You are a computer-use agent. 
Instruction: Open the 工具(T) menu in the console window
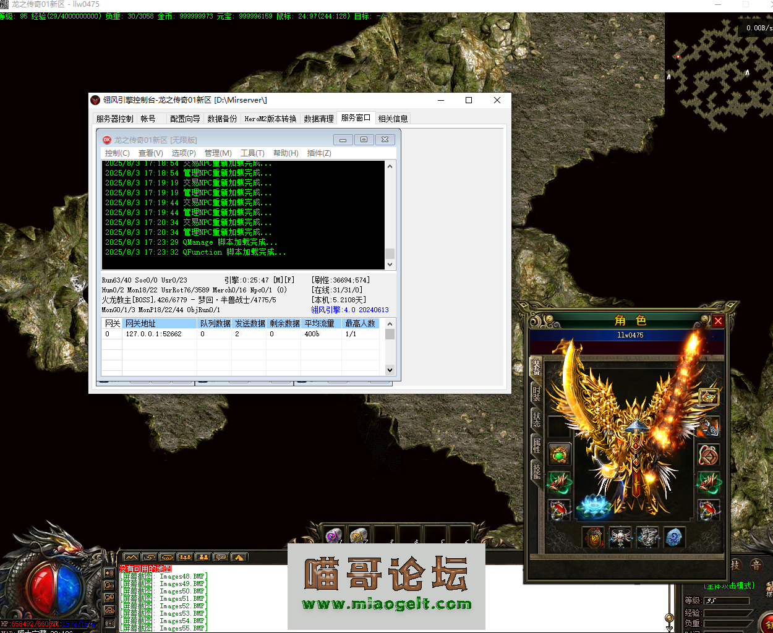251,153
